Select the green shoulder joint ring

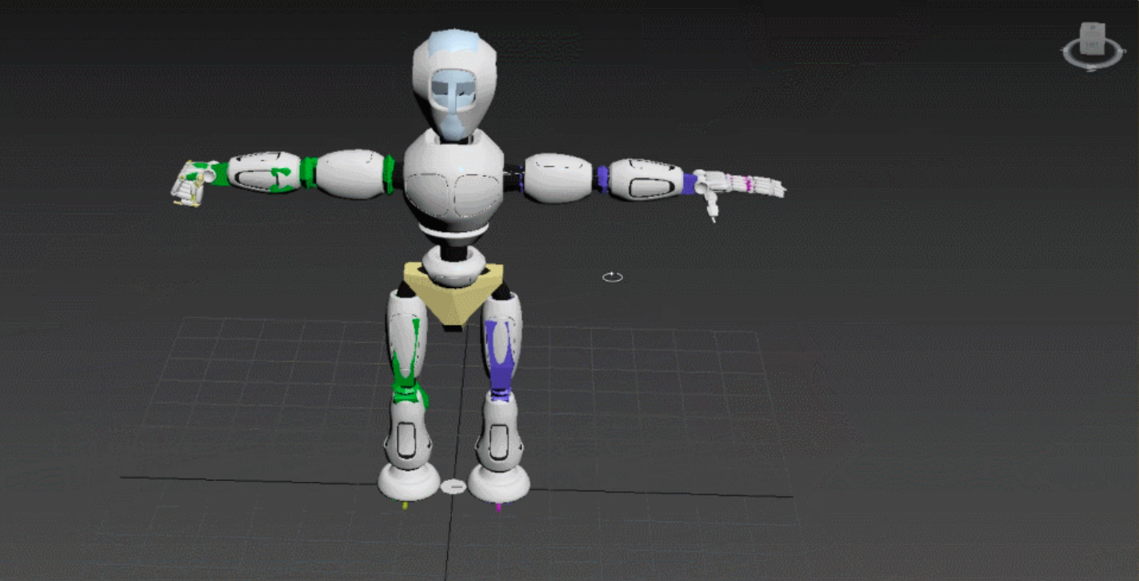[x=390, y=174]
